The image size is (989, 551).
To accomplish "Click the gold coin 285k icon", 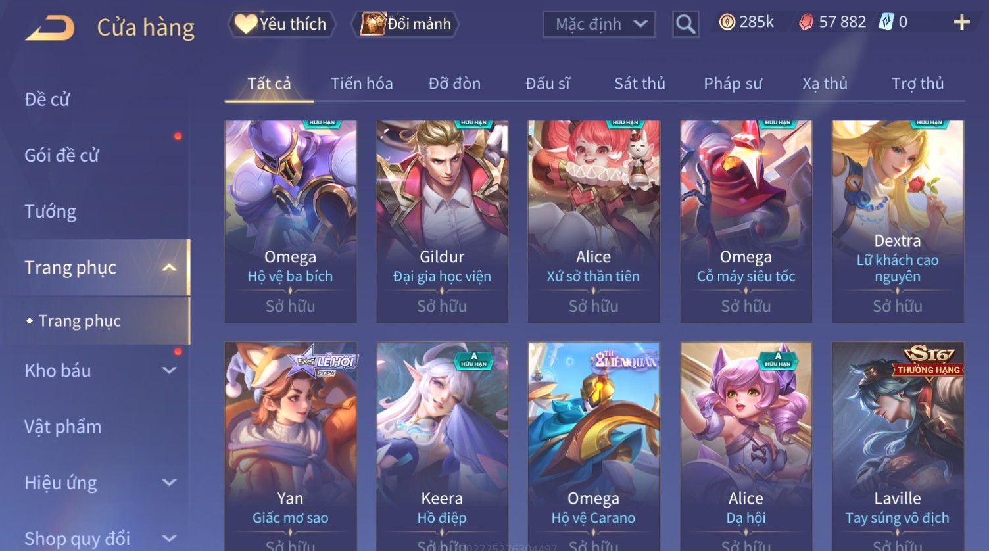I will click(727, 22).
